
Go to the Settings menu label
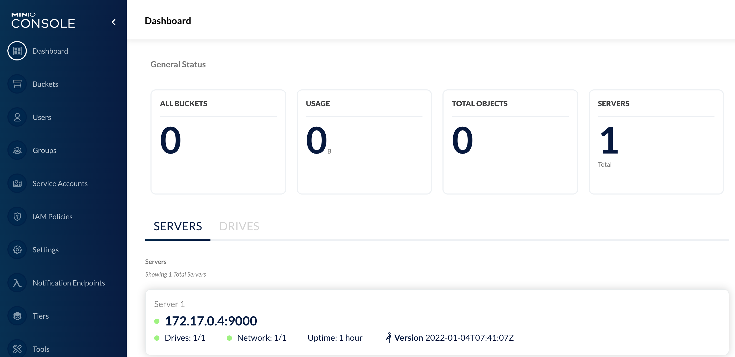coord(45,249)
